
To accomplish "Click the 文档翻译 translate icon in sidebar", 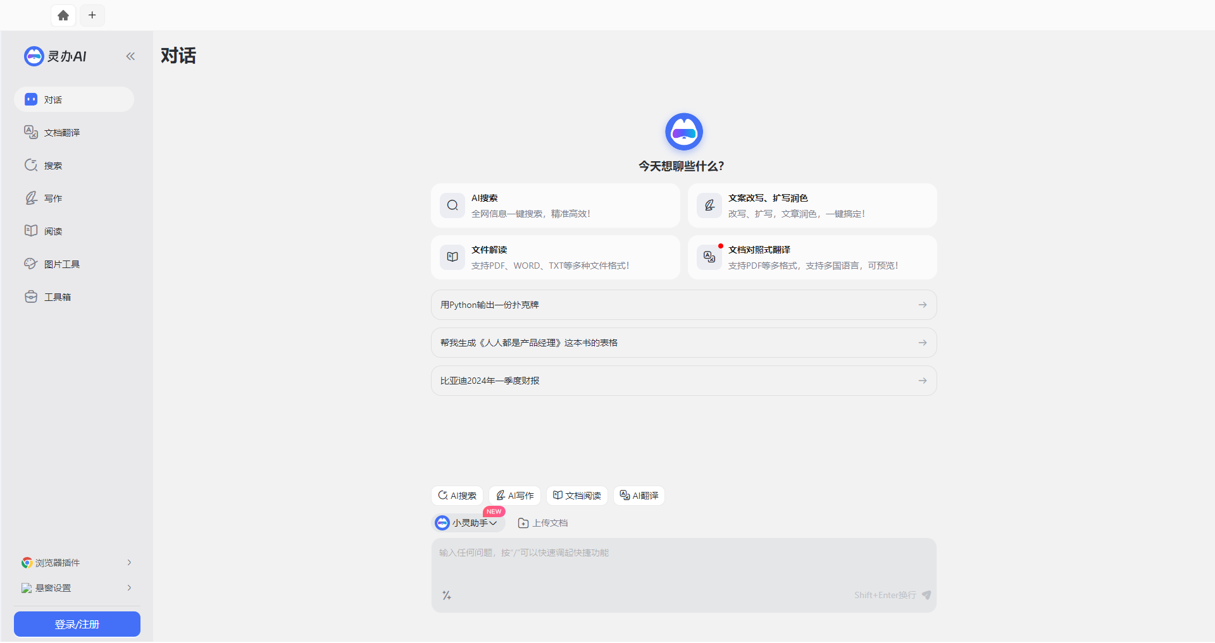I will click(31, 132).
